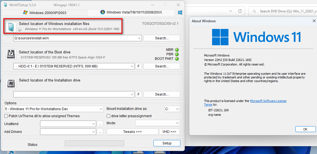Click Search for the Boot drive
Screen dimensions: 317x154
(x=162, y=66)
